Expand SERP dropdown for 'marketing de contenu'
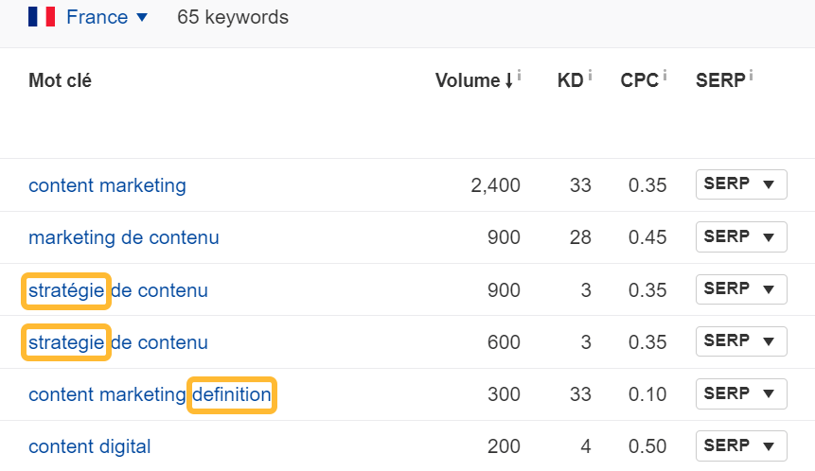Image resolution: width=815 pixels, height=471 pixels. [x=741, y=236]
